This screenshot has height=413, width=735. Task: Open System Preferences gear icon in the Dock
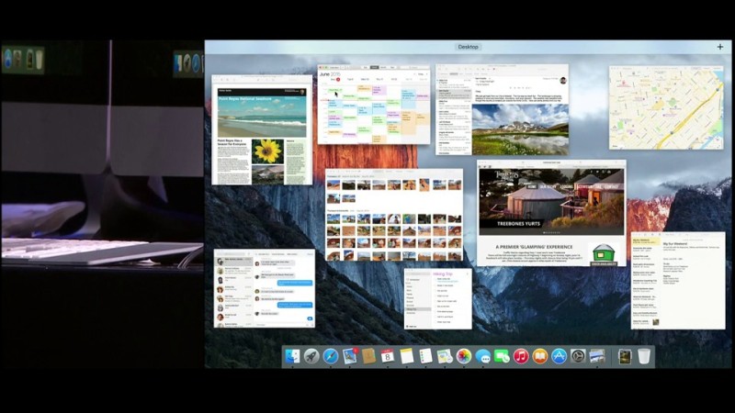point(578,356)
